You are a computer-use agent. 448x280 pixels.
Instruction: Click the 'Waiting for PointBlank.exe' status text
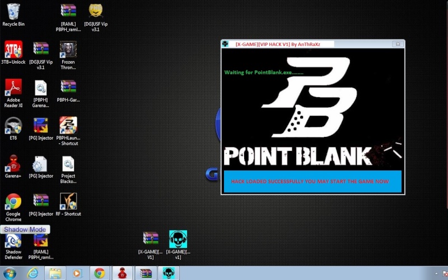(264, 73)
